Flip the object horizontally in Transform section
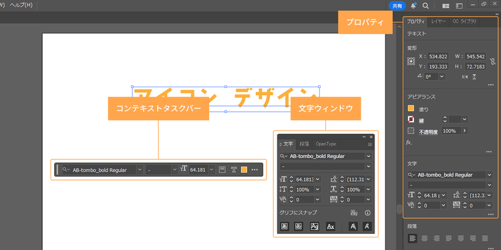The image size is (501, 250). click(x=464, y=77)
